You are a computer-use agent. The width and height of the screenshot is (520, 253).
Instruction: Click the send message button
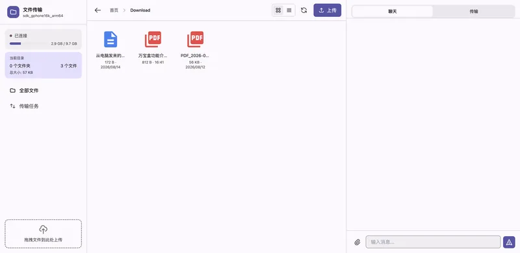509,242
